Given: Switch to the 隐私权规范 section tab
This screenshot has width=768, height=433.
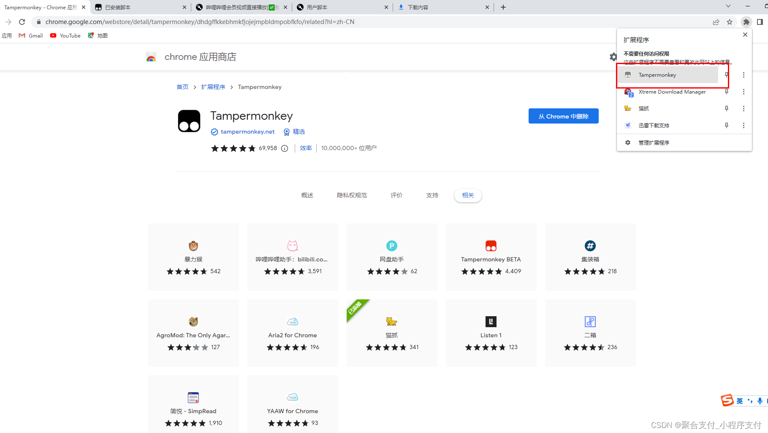Looking at the screenshot, I should [x=352, y=195].
